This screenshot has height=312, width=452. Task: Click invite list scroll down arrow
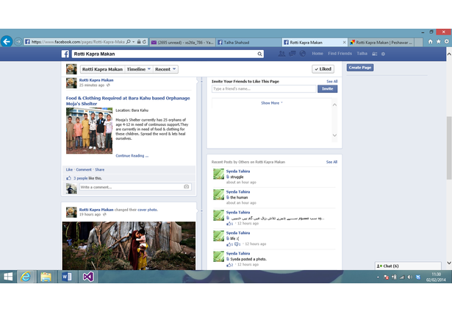tap(334, 135)
